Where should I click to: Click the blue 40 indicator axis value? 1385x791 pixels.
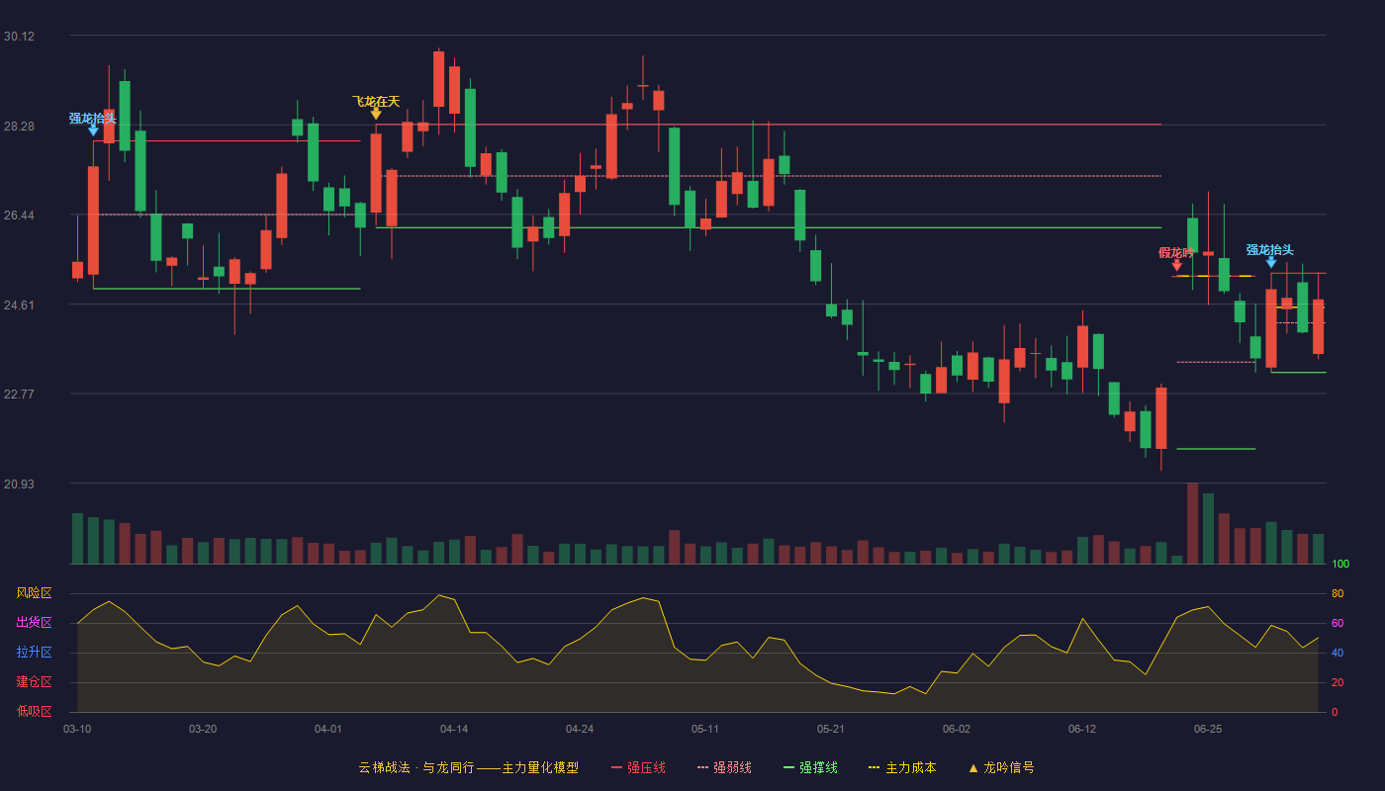pos(1338,653)
